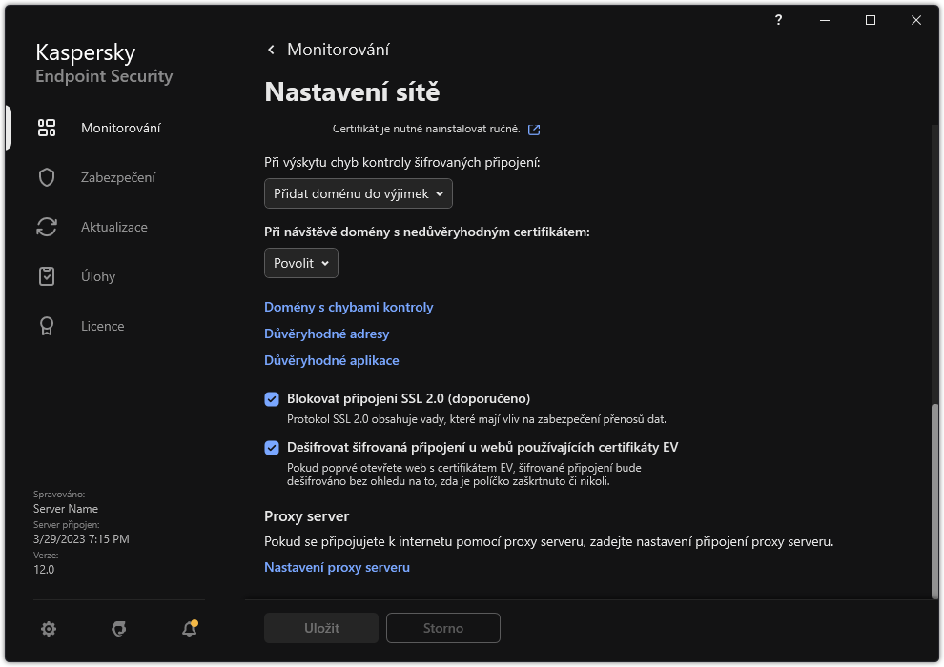Open the settings gear at bottom left

tap(48, 628)
